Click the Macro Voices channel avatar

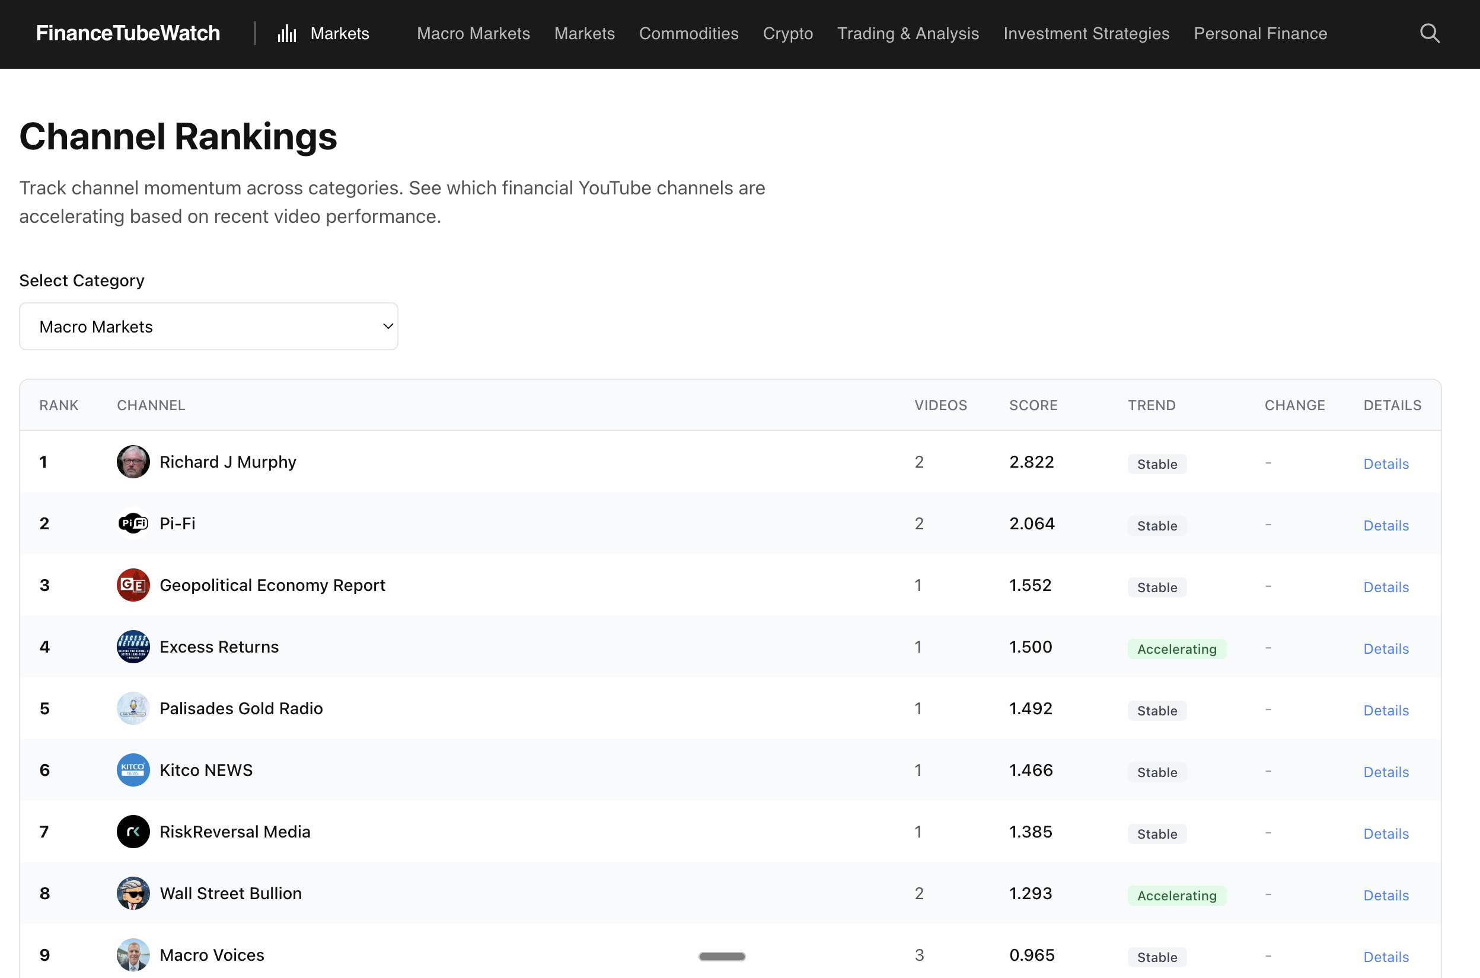[133, 954]
